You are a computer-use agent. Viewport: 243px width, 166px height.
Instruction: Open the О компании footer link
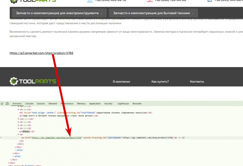121,81
